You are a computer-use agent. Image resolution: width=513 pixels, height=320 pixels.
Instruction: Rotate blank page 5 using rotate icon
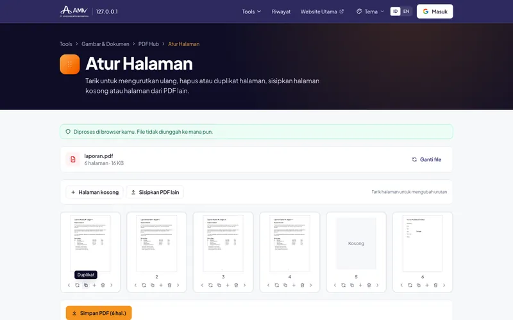[343, 285]
